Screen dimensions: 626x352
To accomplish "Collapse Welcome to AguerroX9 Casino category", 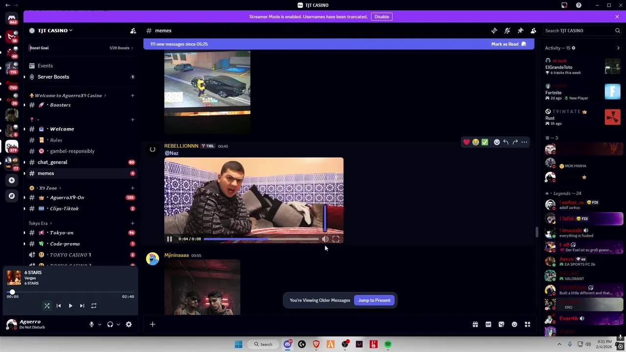I will [68, 95].
